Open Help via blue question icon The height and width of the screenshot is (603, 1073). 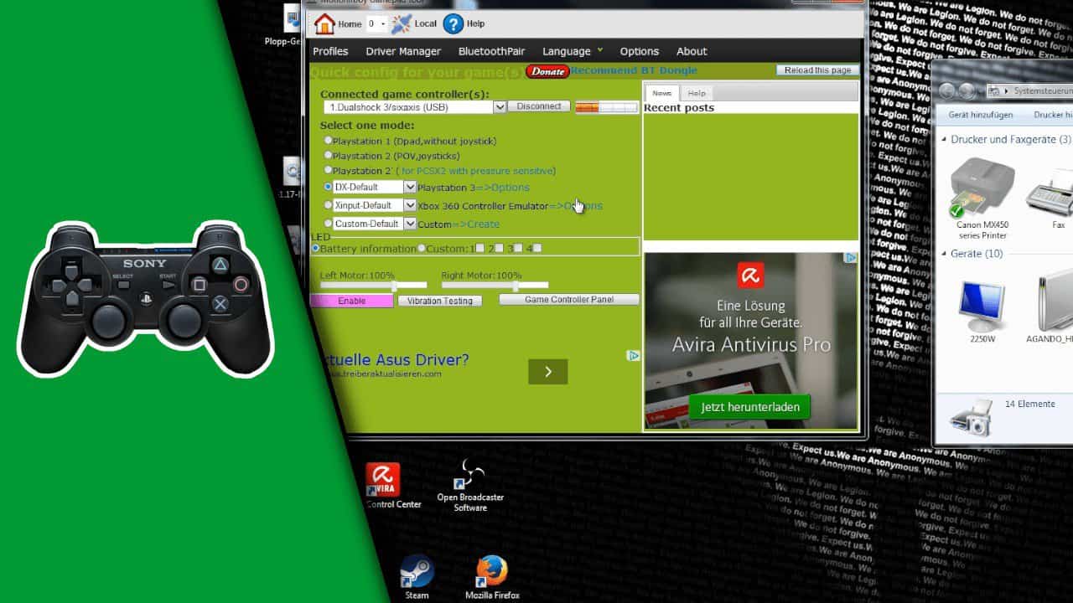click(454, 23)
